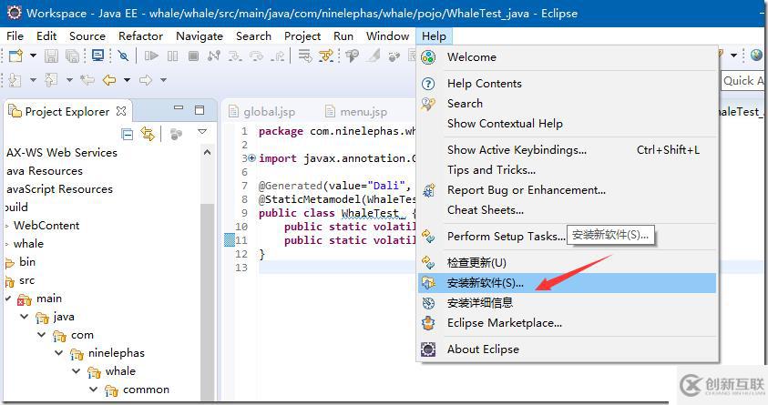This screenshot has width=768, height=405.
Task: Click the Terminate debug icon
Action: pyautogui.click(x=193, y=56)
